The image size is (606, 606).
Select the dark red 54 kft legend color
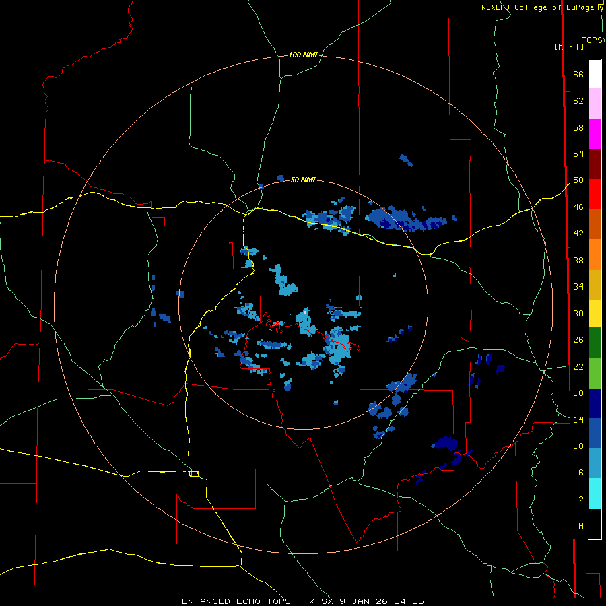[595, 164]
